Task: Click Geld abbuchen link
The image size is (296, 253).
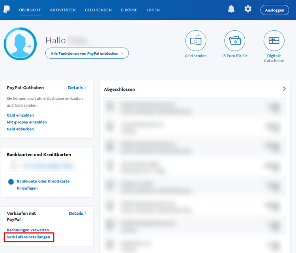Action: [x=20, y=129]
